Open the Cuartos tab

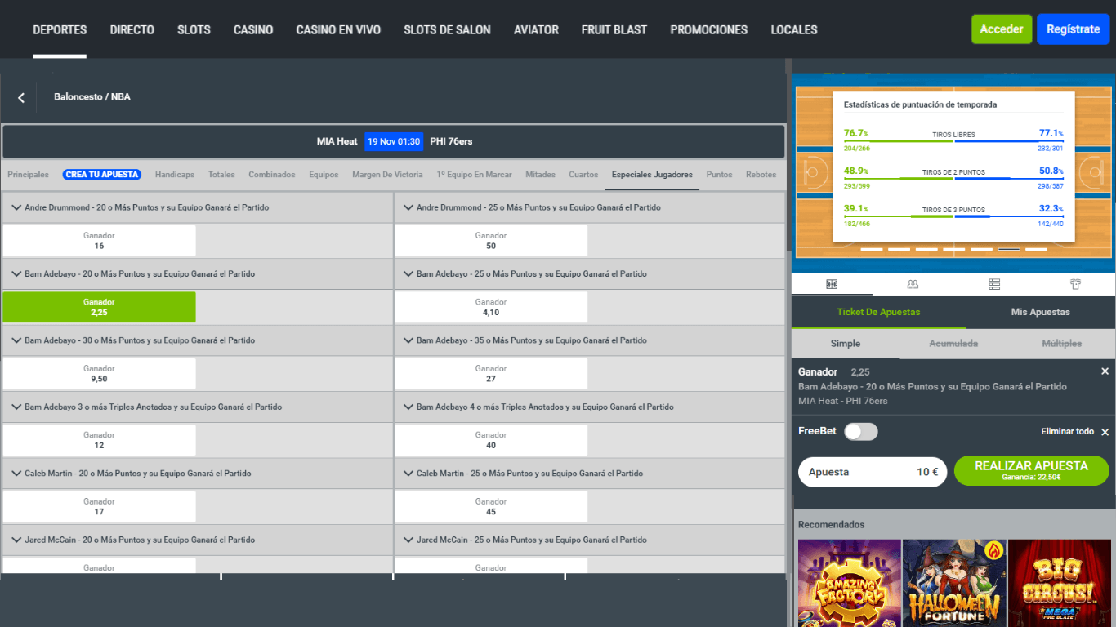pos(583,175)
